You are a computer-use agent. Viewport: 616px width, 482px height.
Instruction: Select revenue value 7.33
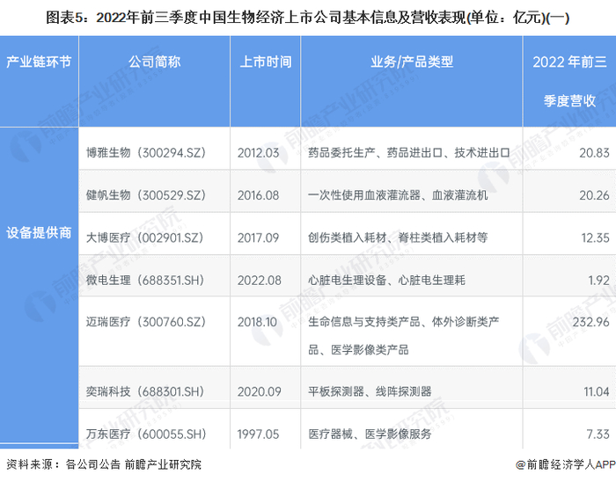(x=598, y=435)
